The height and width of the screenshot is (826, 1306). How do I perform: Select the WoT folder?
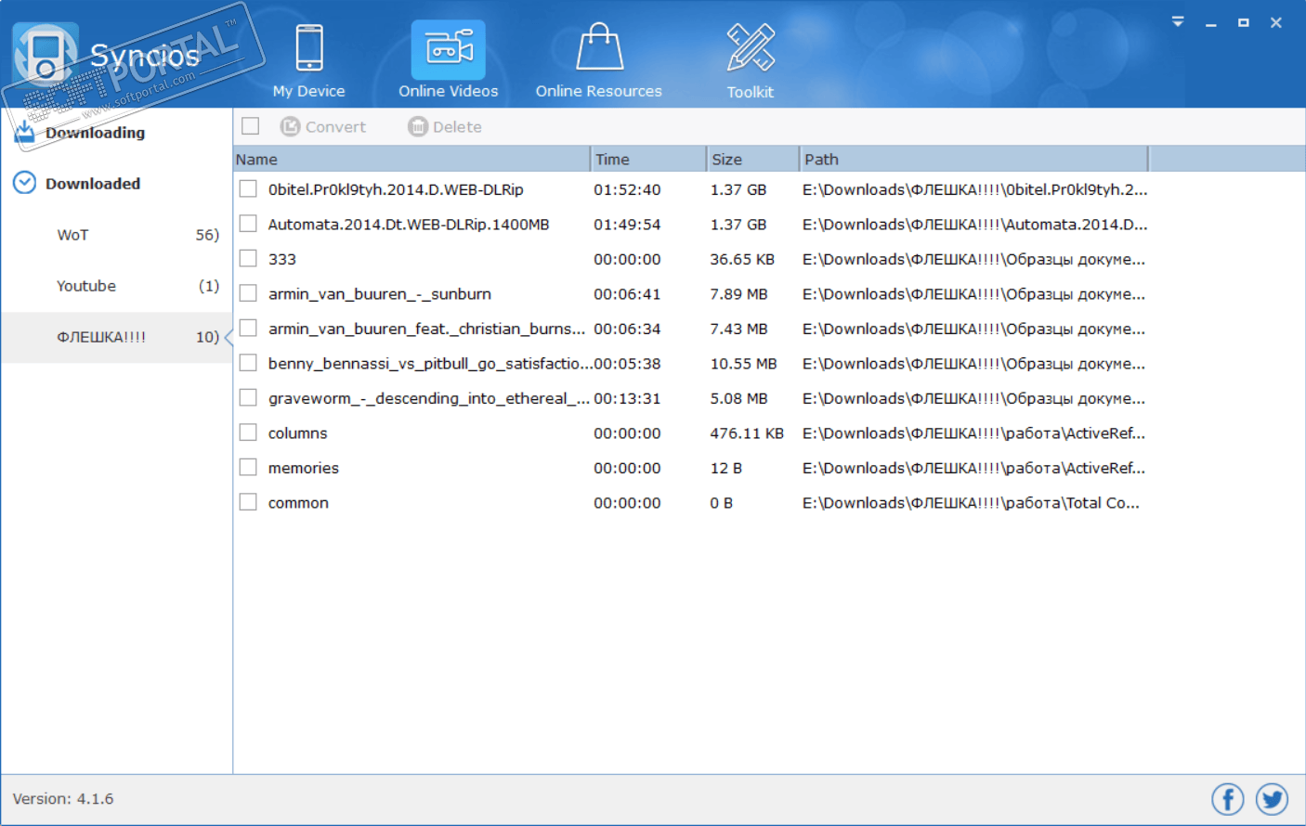(x=117, y=235)
